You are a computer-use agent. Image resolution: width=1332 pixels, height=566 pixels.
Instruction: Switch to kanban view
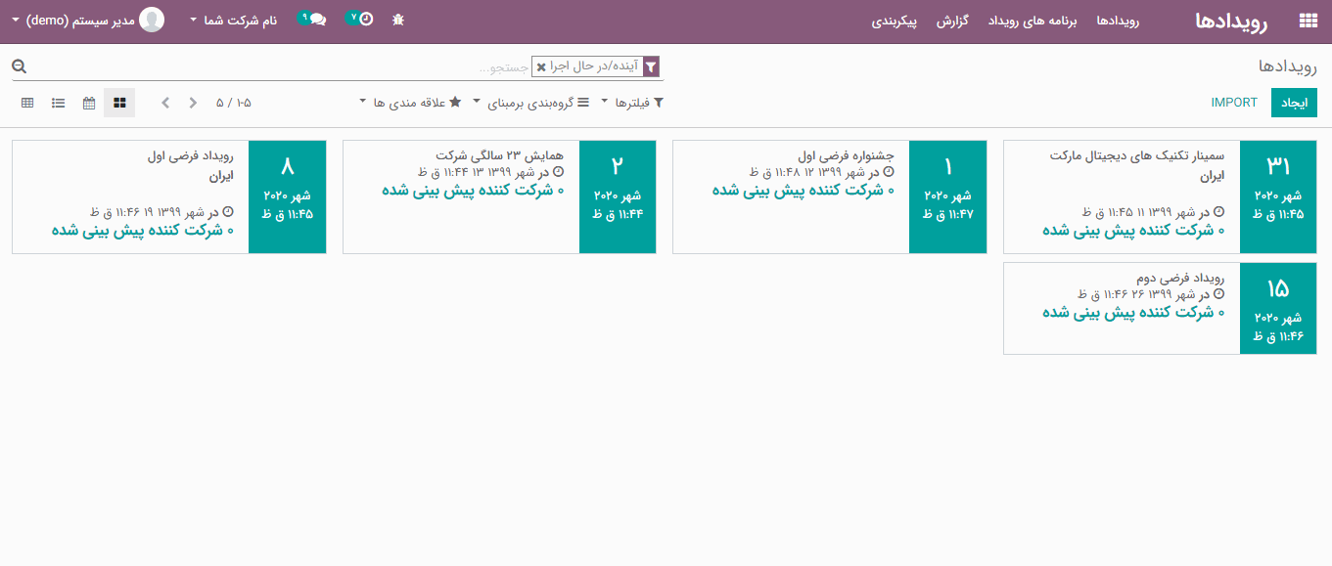[119, 103]
